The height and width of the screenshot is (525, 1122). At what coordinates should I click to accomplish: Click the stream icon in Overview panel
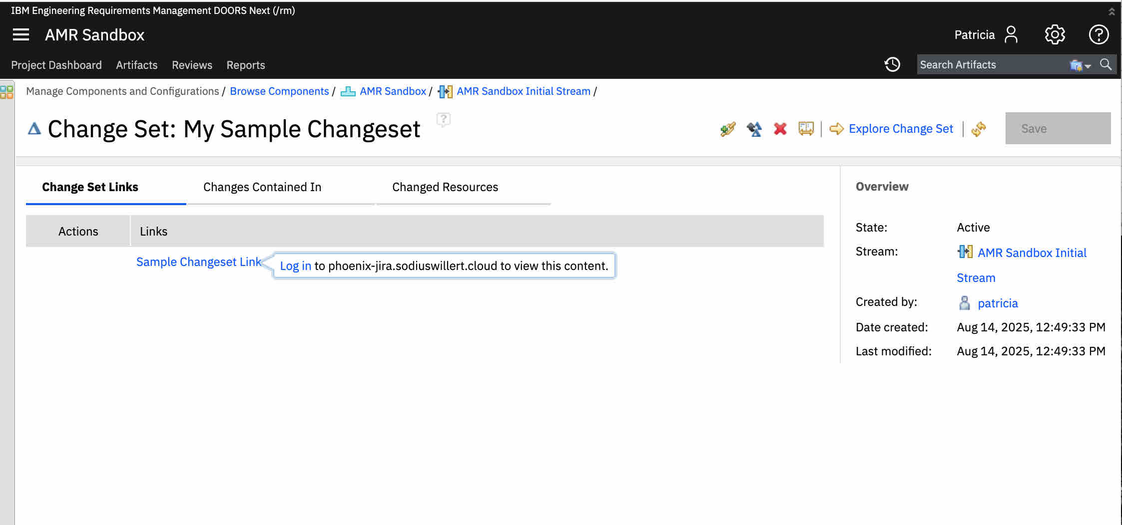[965, 252]
